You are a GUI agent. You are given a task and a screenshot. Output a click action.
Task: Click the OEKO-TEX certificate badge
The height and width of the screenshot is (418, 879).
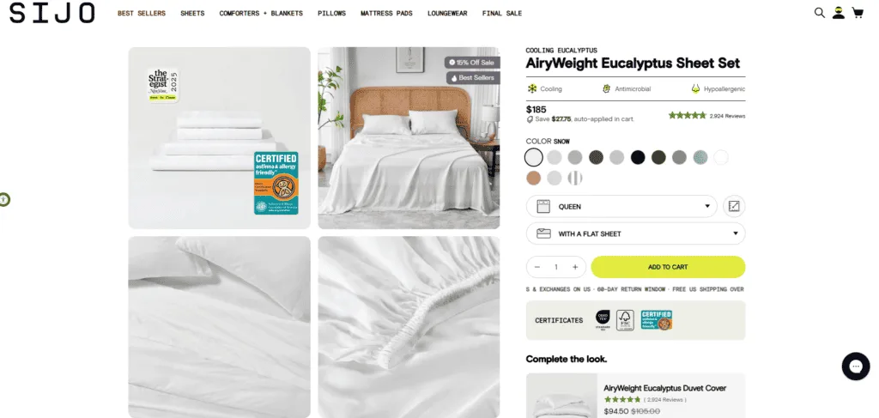click(603, 320)
